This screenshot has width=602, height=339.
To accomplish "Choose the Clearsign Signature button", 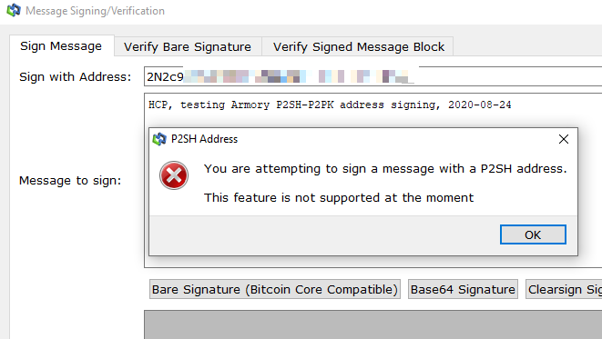I will click(564, 289).
